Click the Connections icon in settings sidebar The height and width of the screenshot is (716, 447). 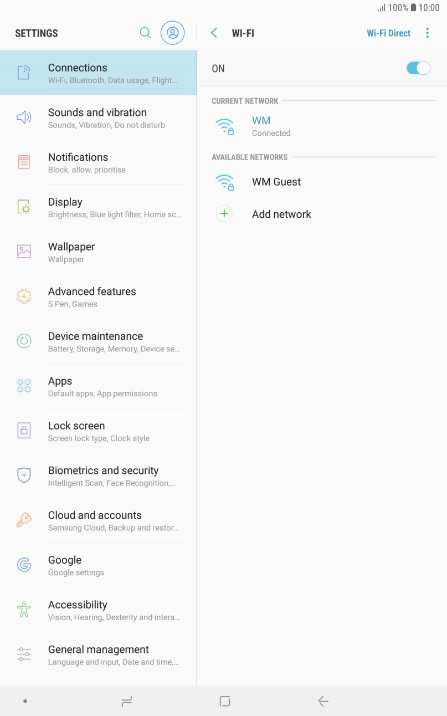[x=24, y=72]
